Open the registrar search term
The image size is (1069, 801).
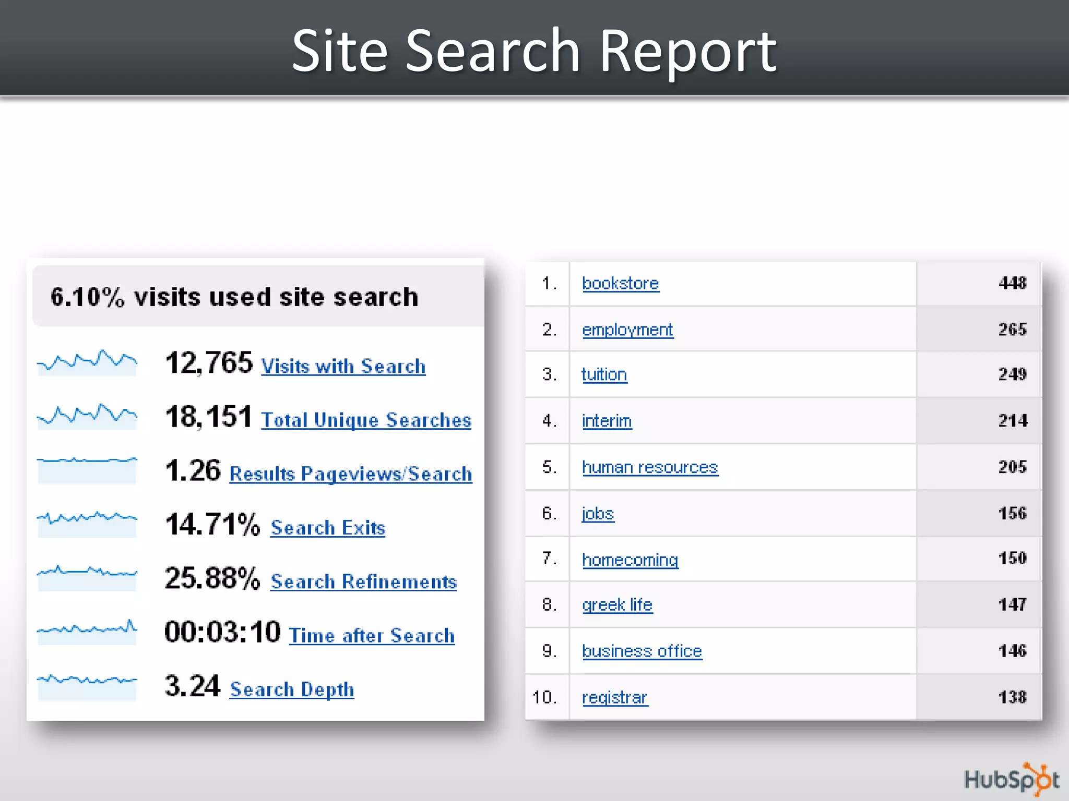(615, 698)
